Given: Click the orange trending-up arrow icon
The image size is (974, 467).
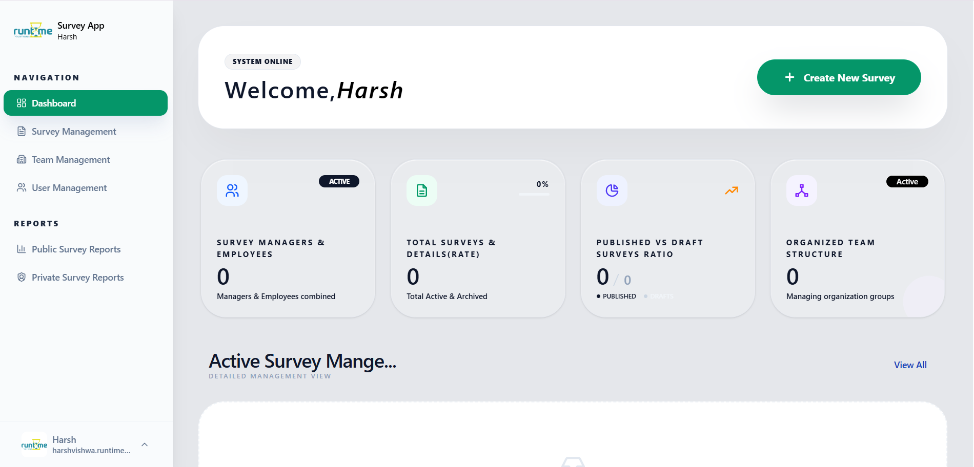Looking at the screenshot, I should pyautogui.click(x=732, y=190).
